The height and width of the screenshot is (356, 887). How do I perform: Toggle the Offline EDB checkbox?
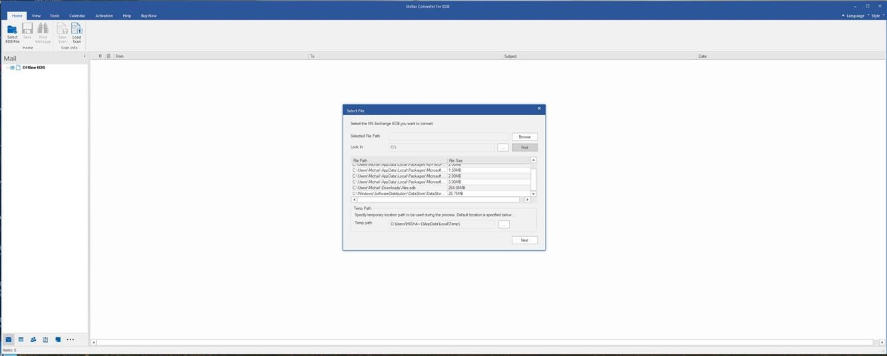pos(12,67)
